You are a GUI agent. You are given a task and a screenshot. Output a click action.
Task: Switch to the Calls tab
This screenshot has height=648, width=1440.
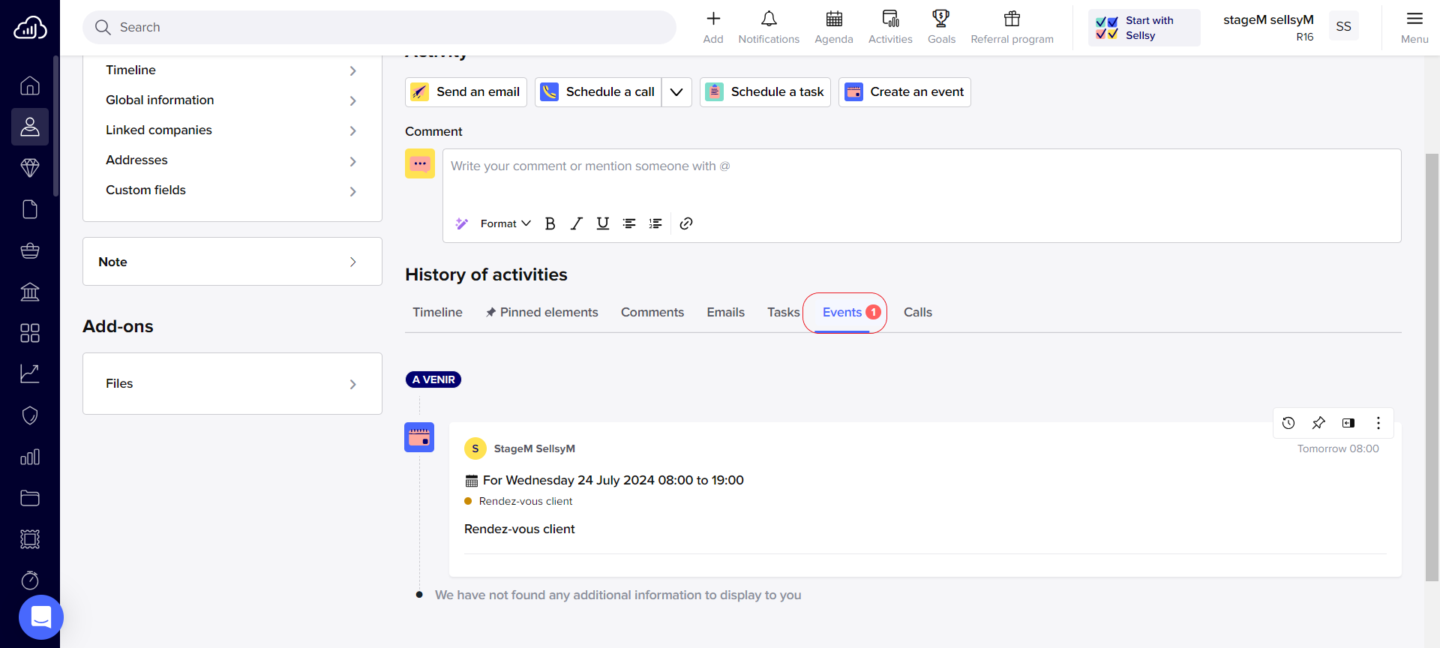(917, 312)
